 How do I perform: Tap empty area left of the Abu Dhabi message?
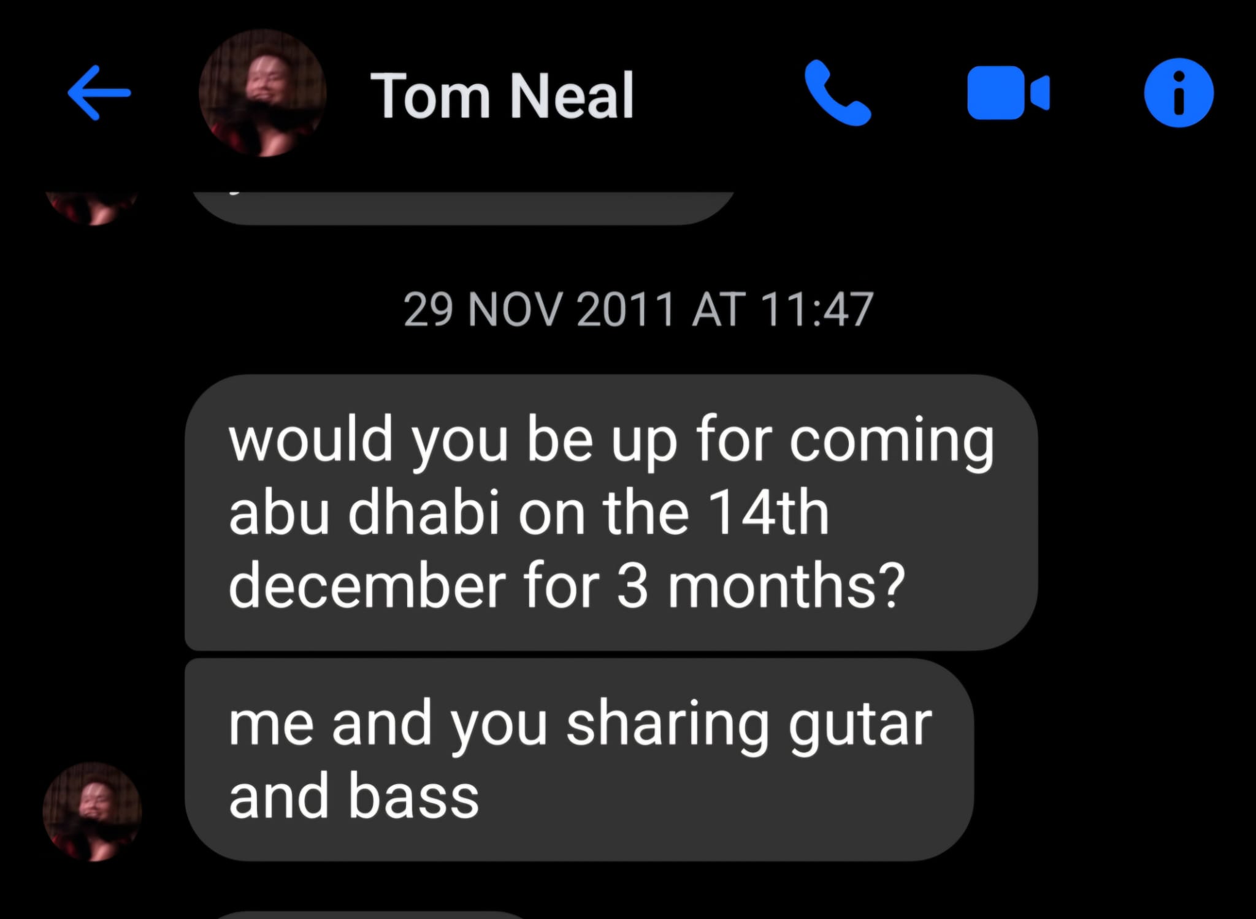[x=92, y=512]
